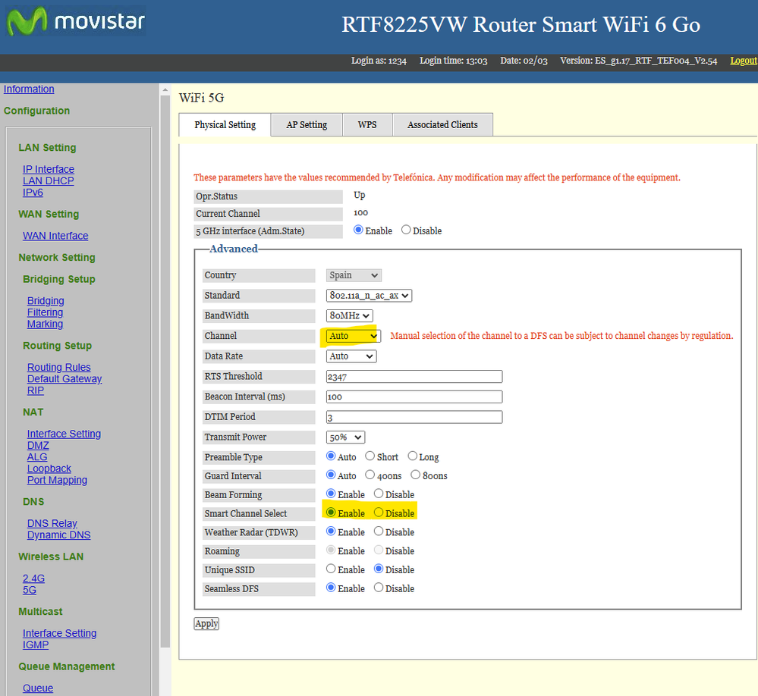Disable Beam Forming

coord(379,494)
